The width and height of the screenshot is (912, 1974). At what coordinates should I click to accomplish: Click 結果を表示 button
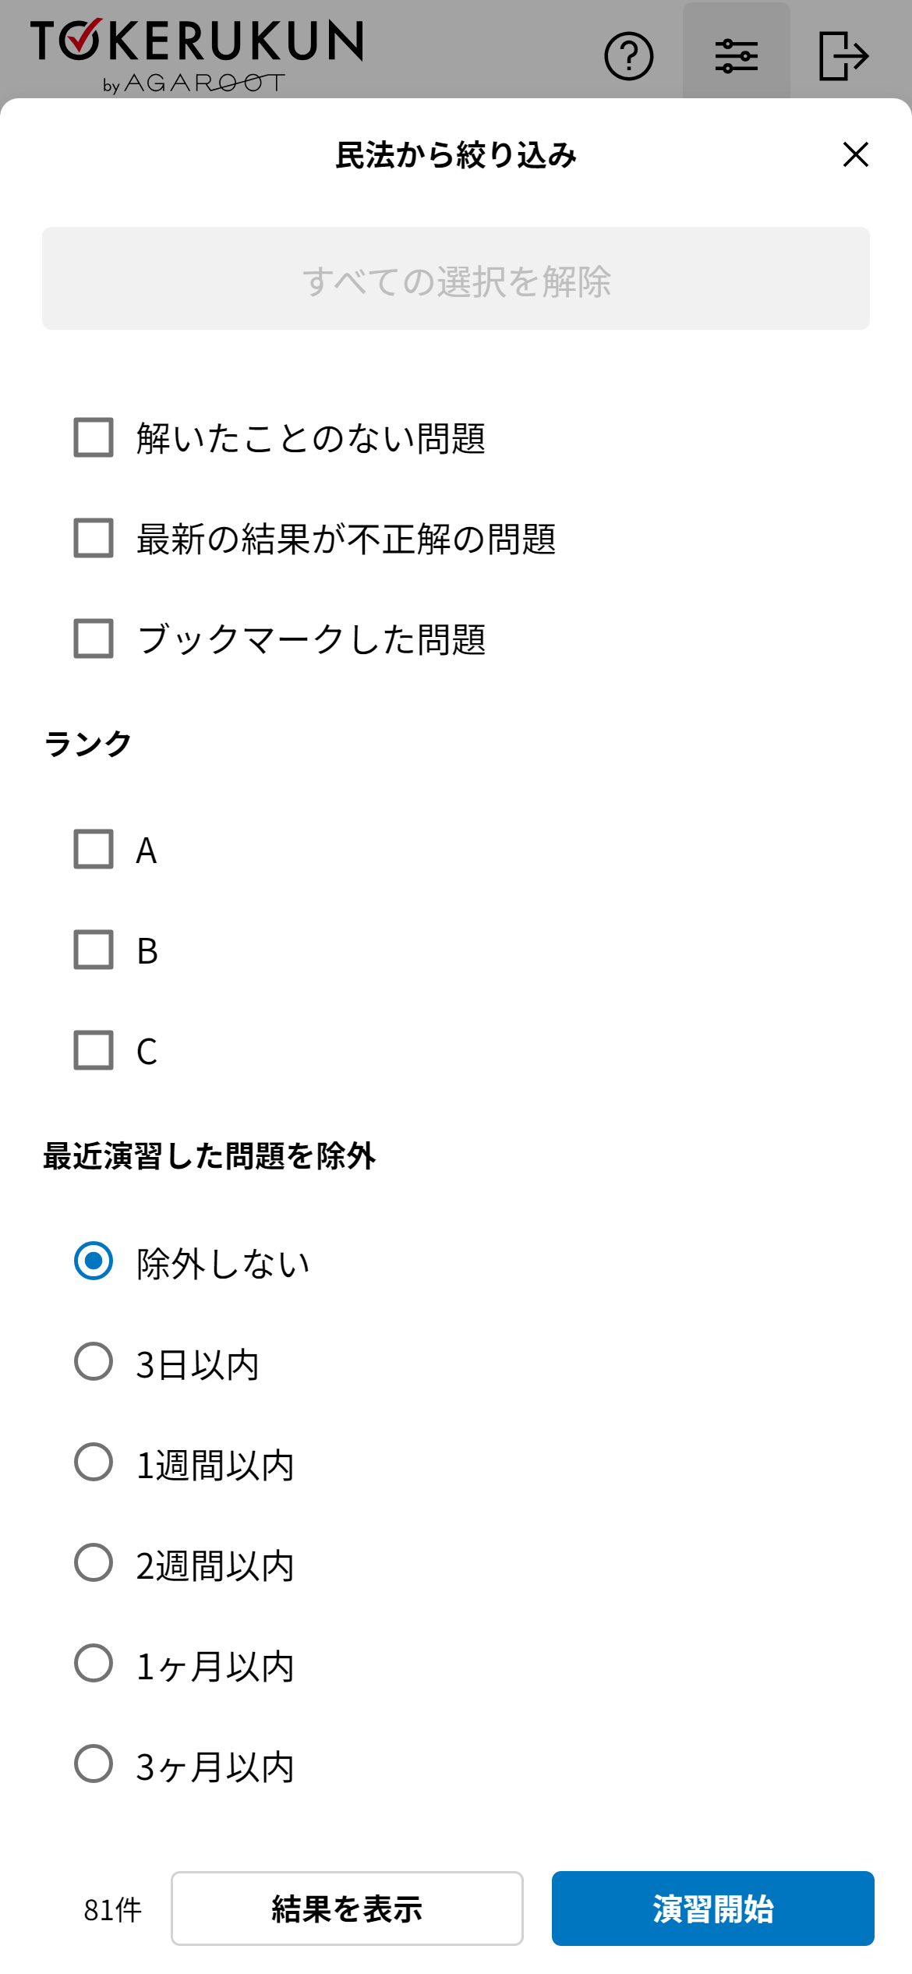347,1909
